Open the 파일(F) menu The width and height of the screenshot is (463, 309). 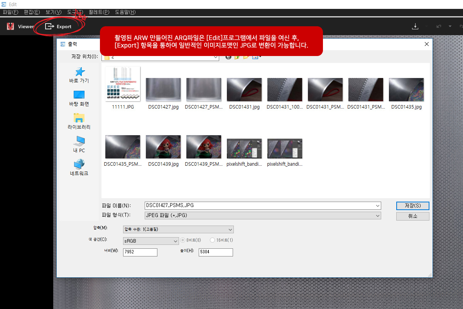[10, 12]
